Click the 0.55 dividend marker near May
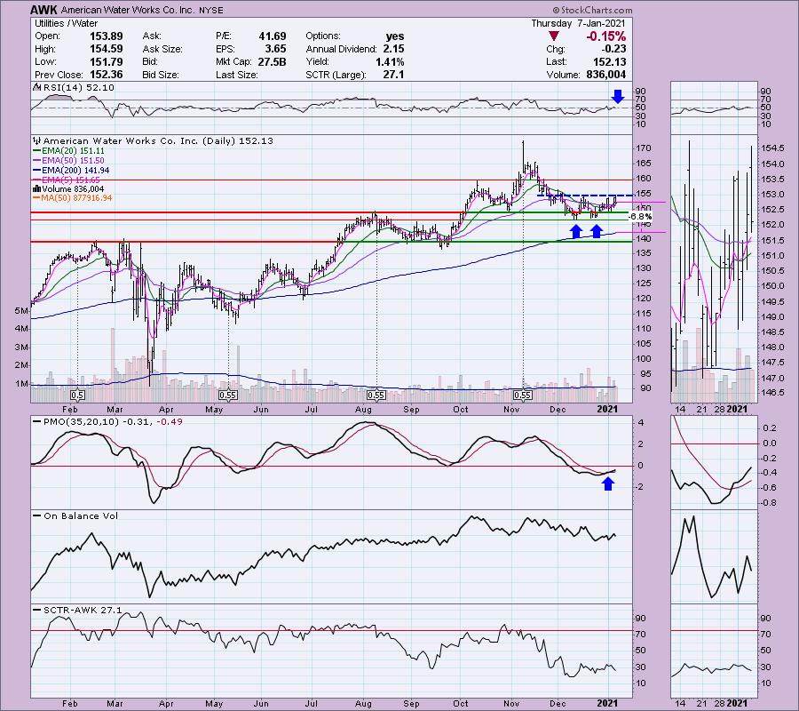 pos(228,395)
